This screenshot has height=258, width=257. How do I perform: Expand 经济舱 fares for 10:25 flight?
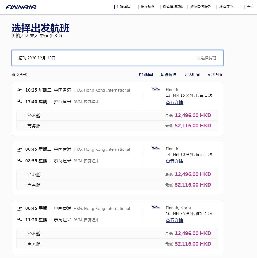pyautogui.click(x=117, y=116)
